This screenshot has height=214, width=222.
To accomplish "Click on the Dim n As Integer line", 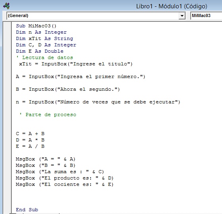I will tap(41, 32).
